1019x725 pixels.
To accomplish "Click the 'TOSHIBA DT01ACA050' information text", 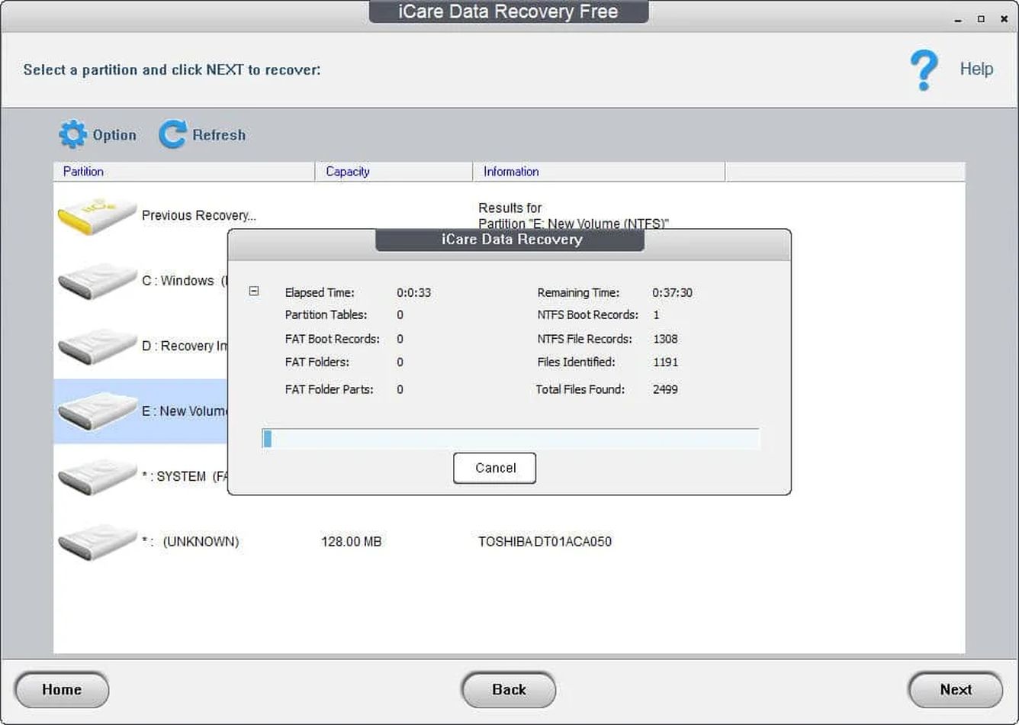I will [545, 542].
